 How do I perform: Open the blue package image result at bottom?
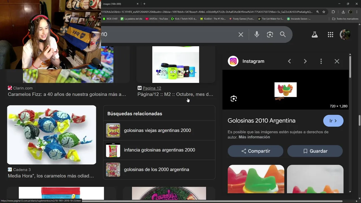(61, 193)
